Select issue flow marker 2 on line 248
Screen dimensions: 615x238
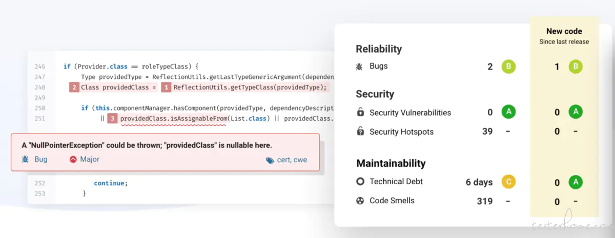click(x=74, y=87)
